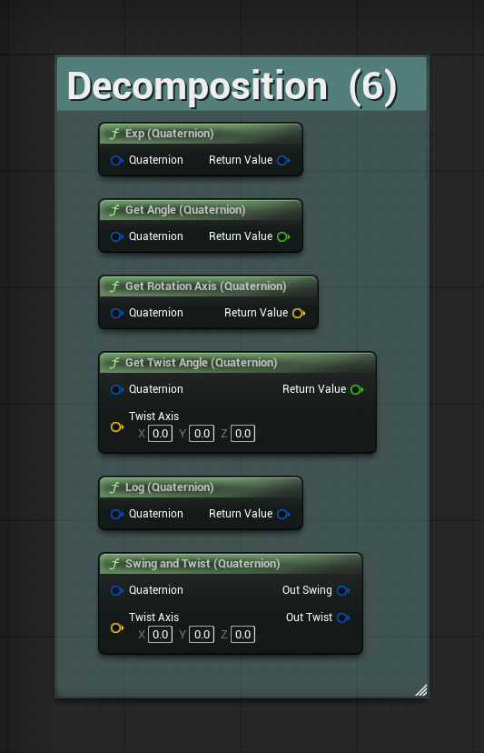Click Quaternion input pin on Log node

pos(116,514)
